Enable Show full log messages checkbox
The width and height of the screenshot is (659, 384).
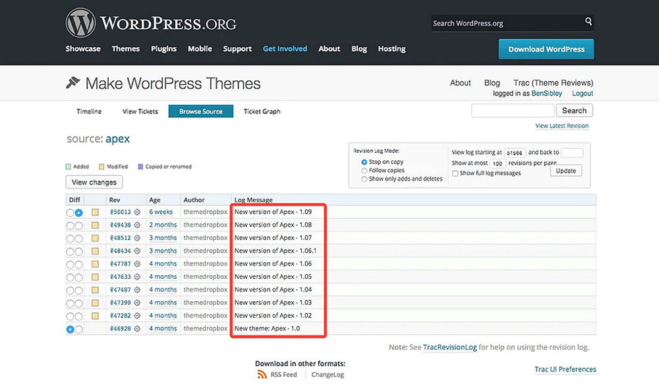click(455, 173)
